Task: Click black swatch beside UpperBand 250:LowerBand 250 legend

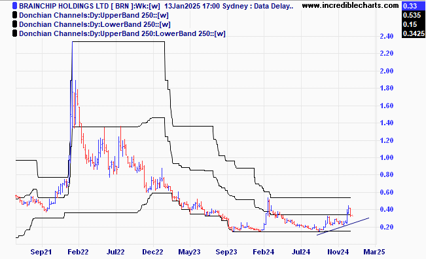Action: [14, 33]
